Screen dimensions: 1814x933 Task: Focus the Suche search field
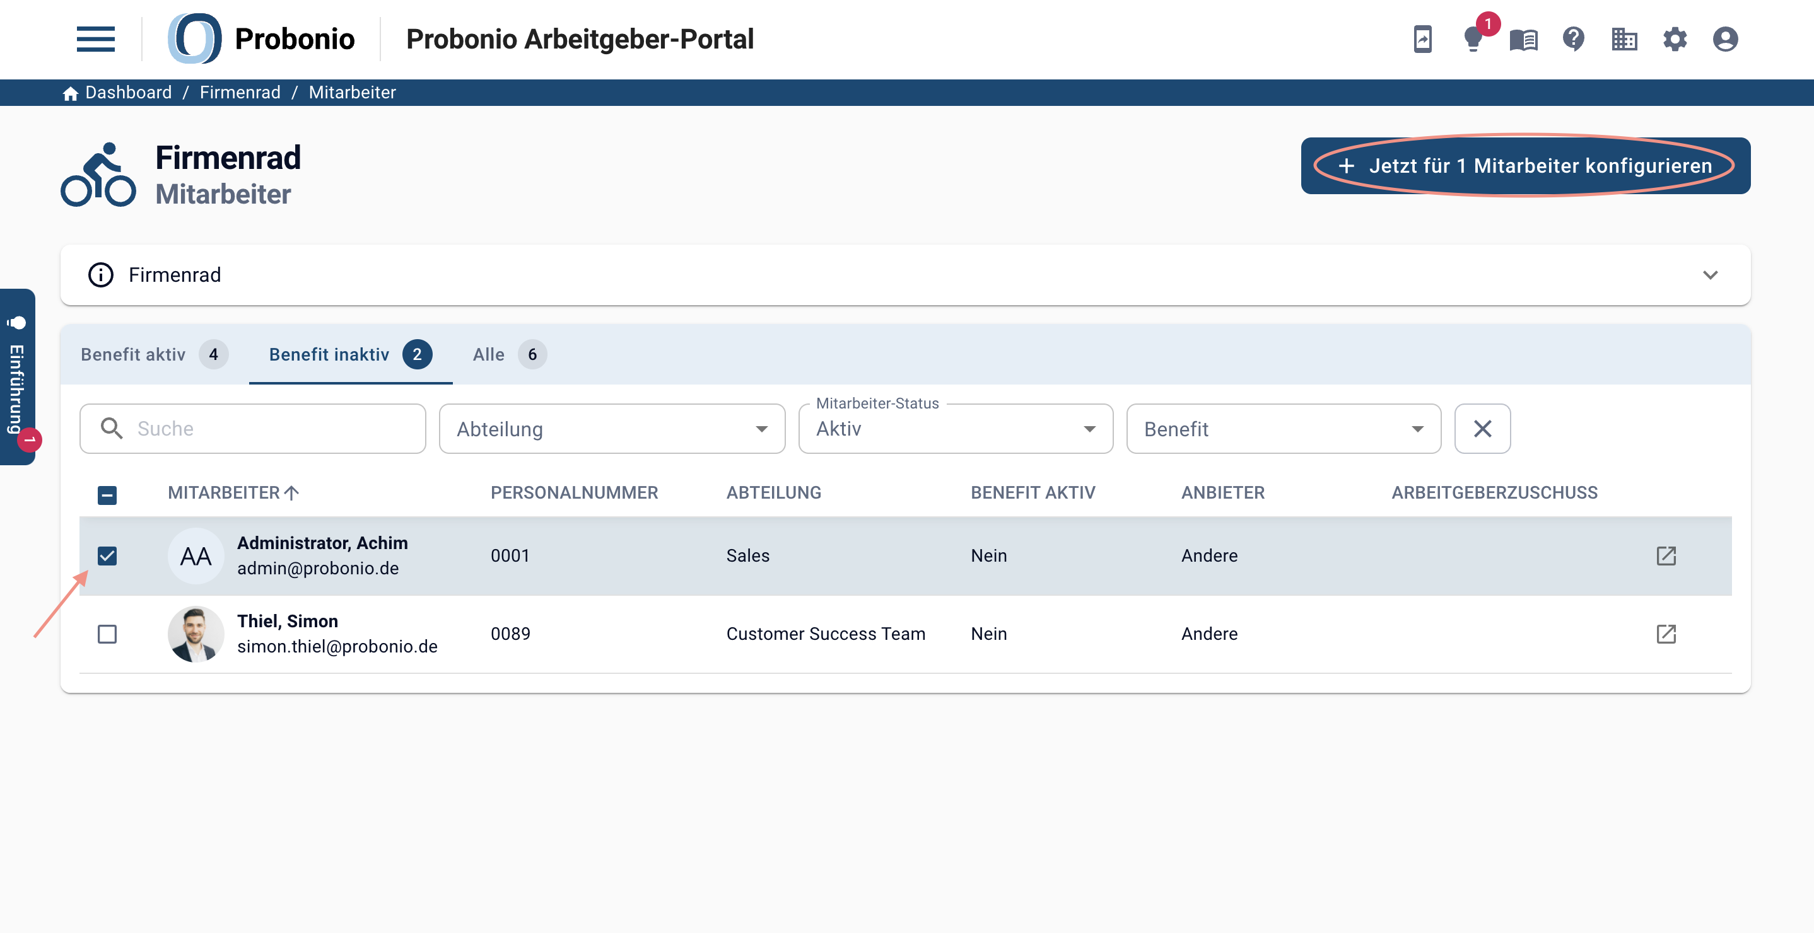(x=253, y=429)
